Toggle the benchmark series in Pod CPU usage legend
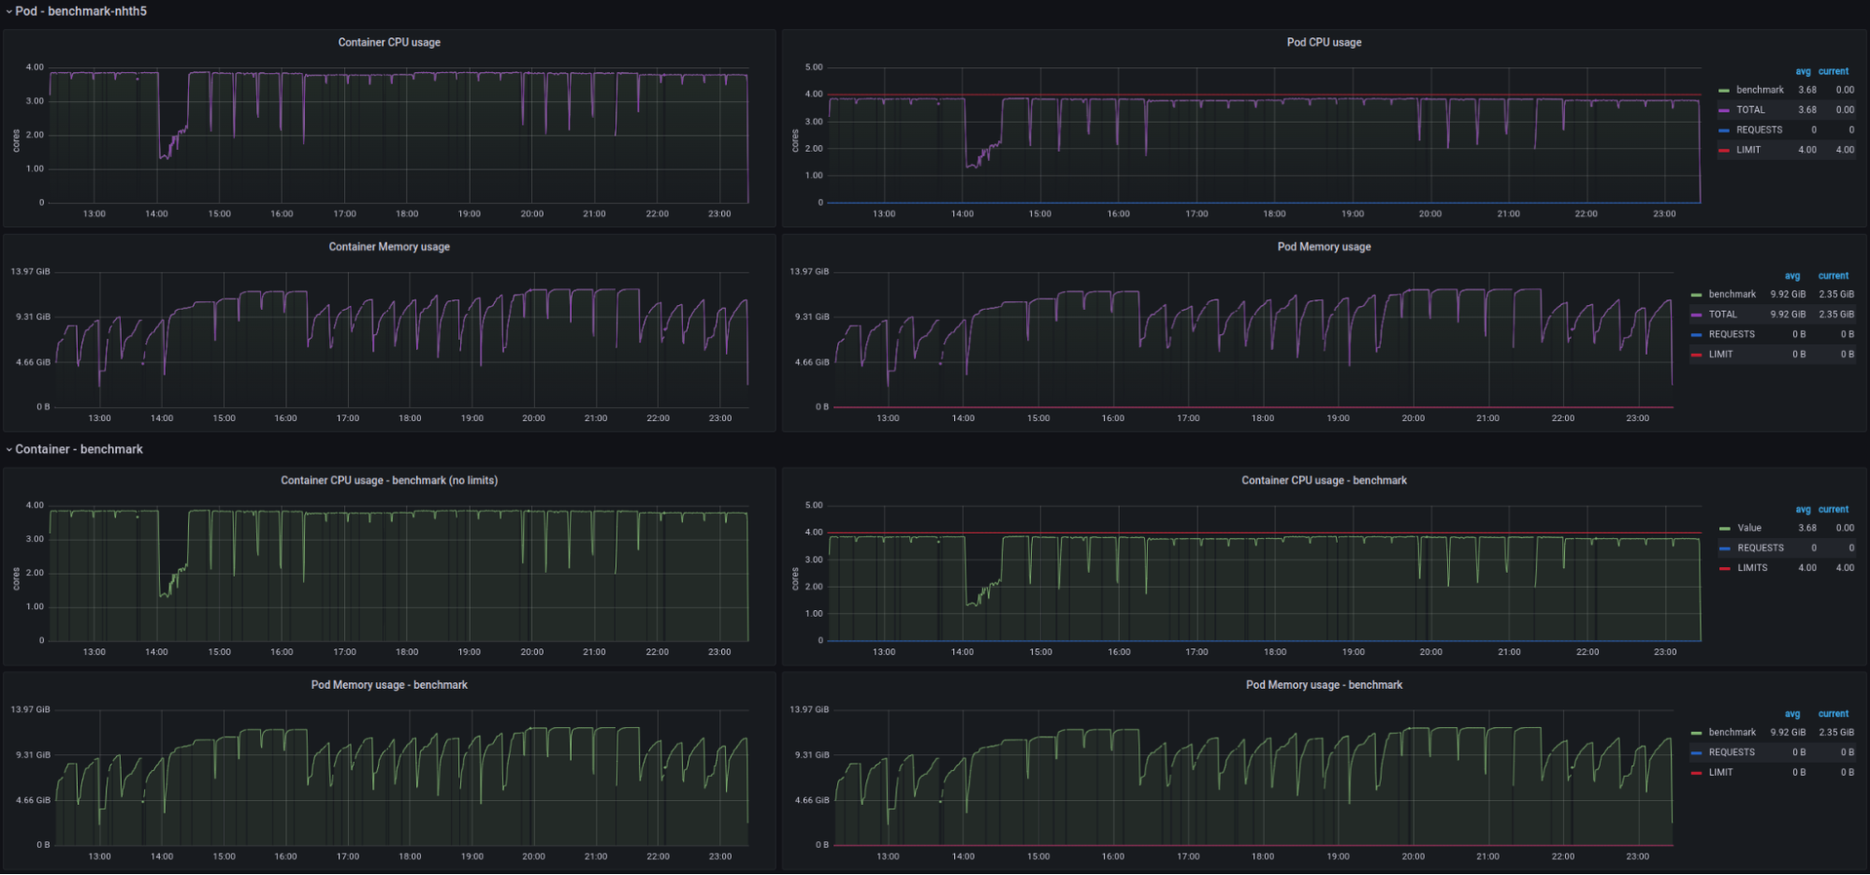 1760,90
